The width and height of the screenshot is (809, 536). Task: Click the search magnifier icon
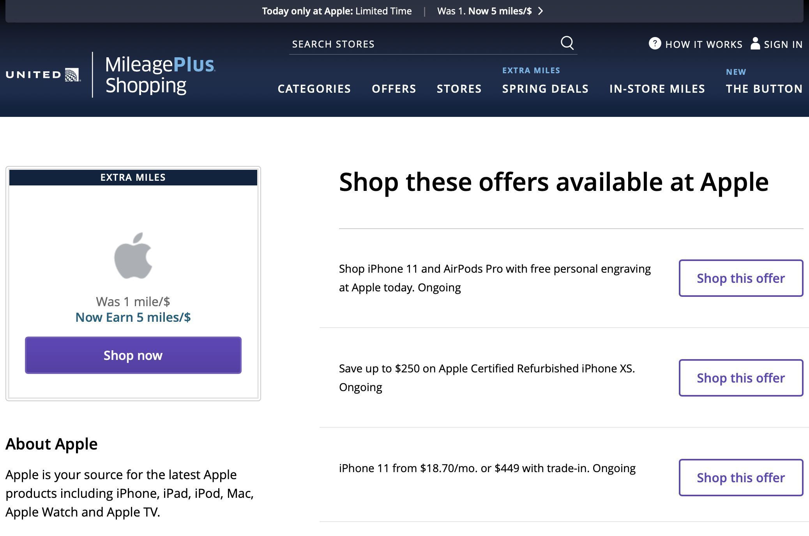[567, 43]
